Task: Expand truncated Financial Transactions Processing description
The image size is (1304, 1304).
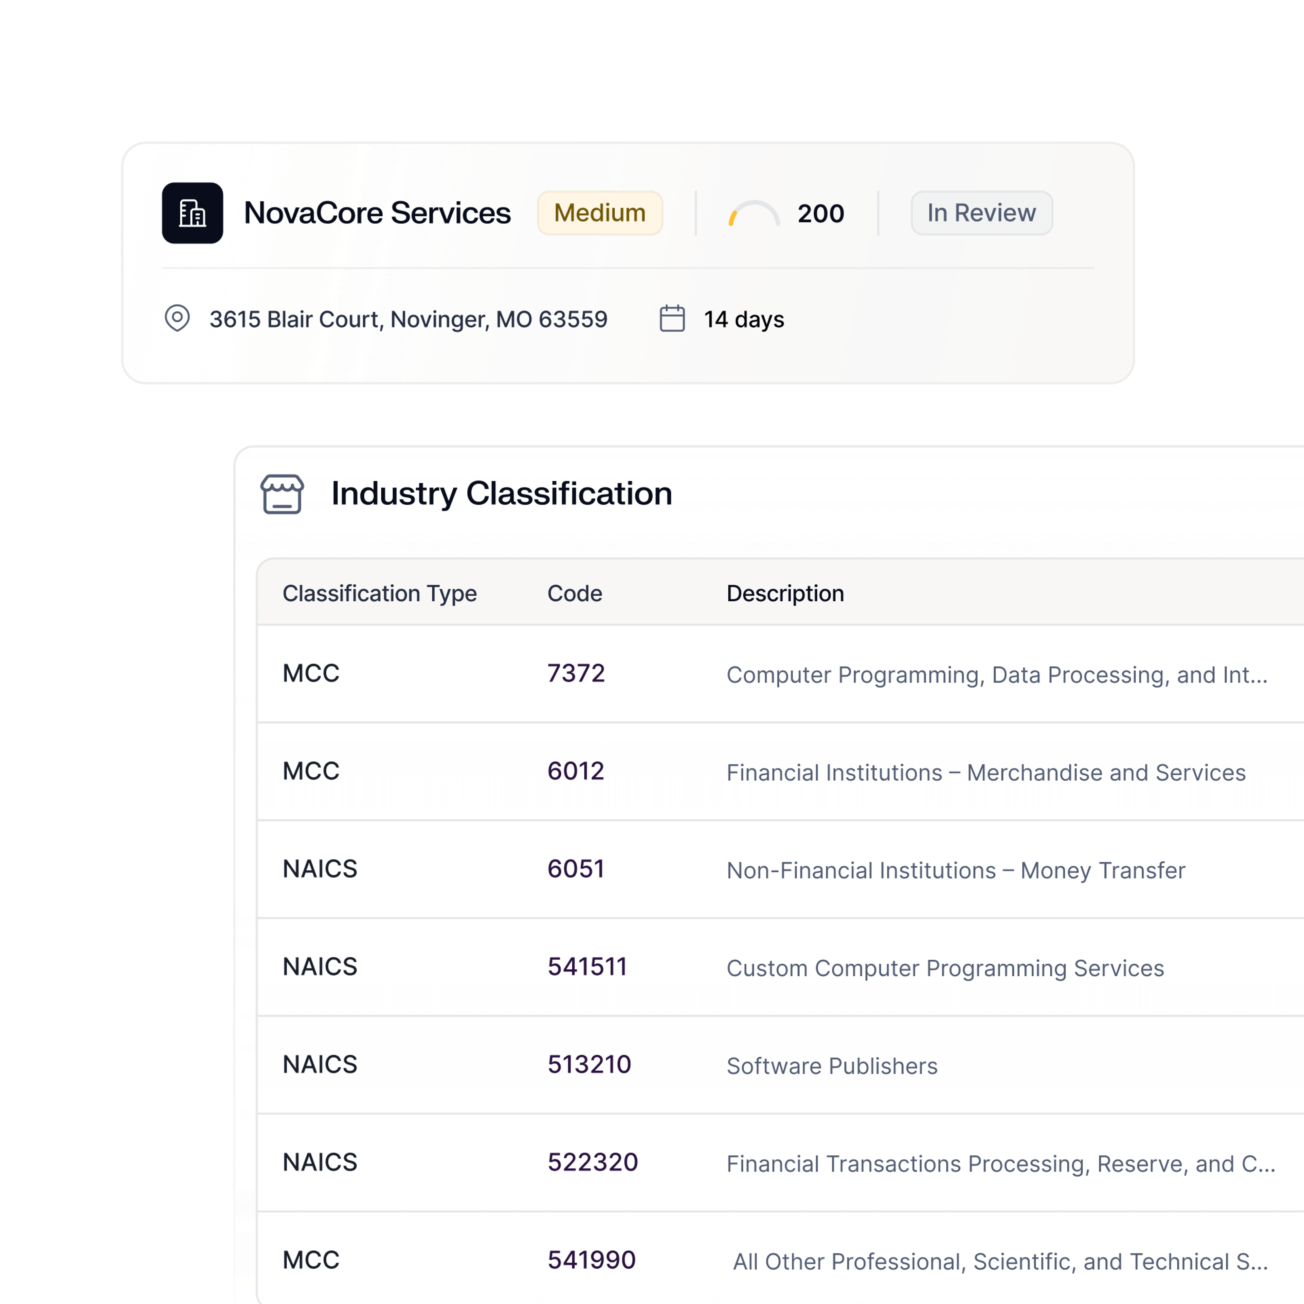Action: point(1000,1164)
